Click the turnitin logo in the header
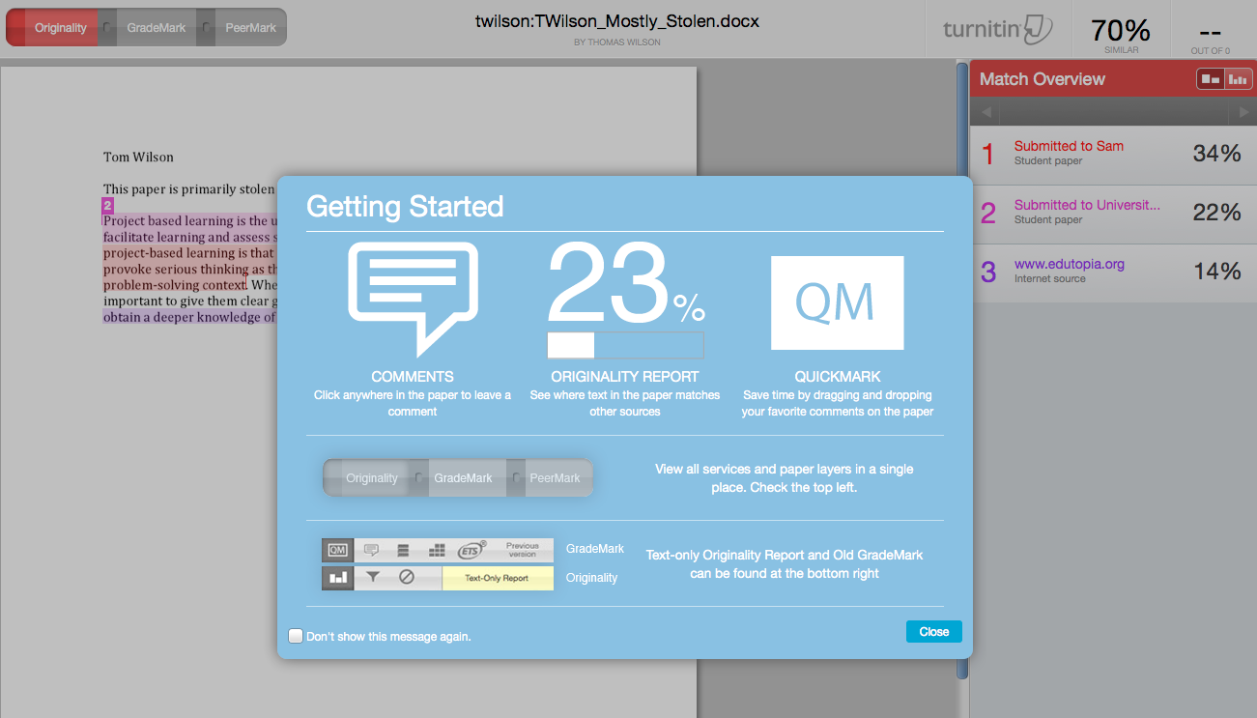Viewport: 1257px width, 718px height. click(998, 29)
